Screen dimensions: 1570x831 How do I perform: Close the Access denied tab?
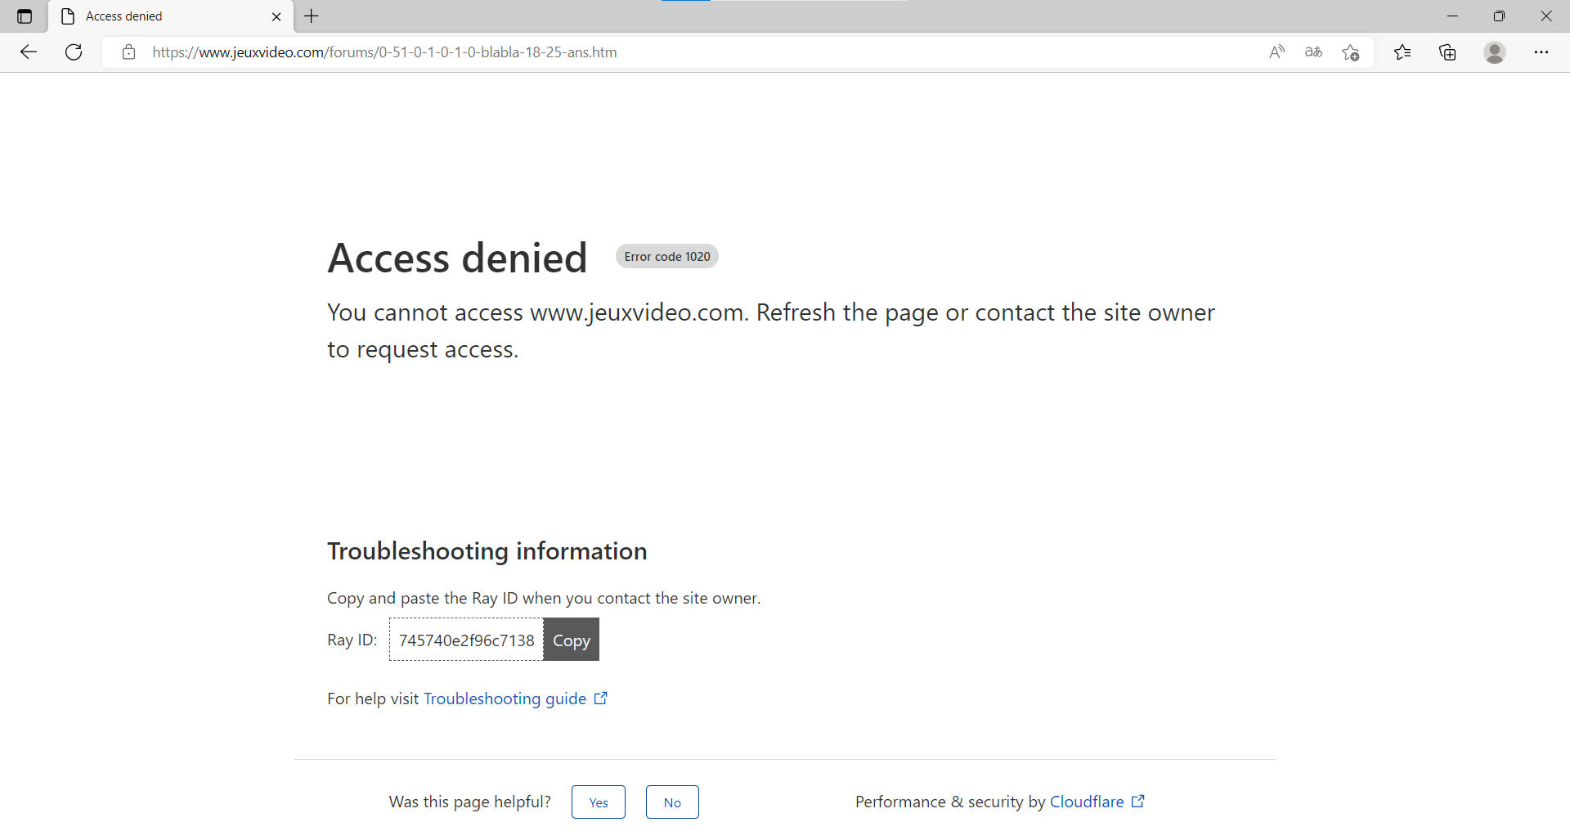pyautogui.click(x=276, y=16)
